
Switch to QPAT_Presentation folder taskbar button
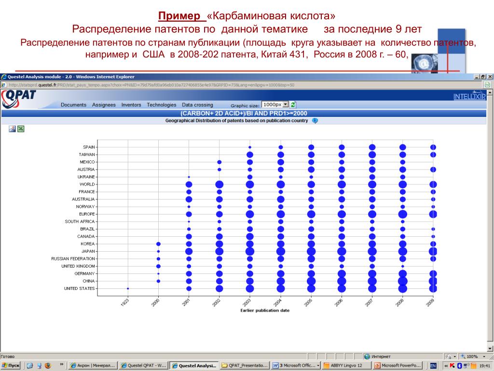(x=245, y=365)
